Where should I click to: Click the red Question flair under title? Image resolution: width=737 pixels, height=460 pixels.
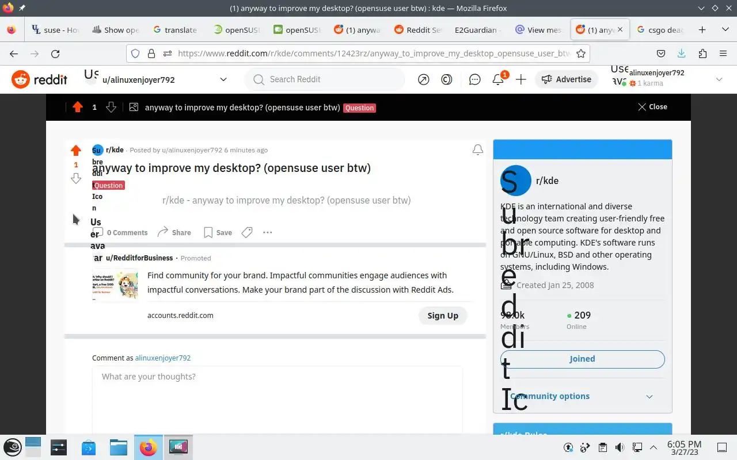pos(108,185)
